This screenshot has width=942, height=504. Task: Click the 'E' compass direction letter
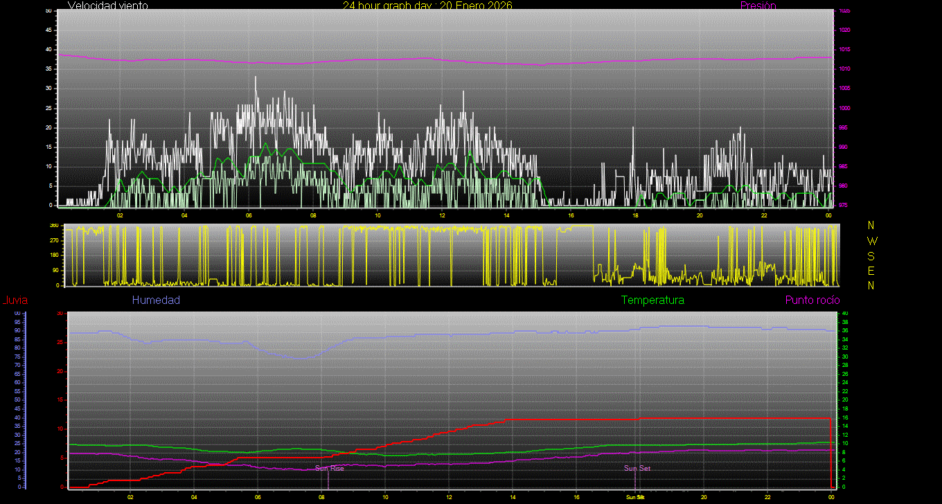click(871, 270)
